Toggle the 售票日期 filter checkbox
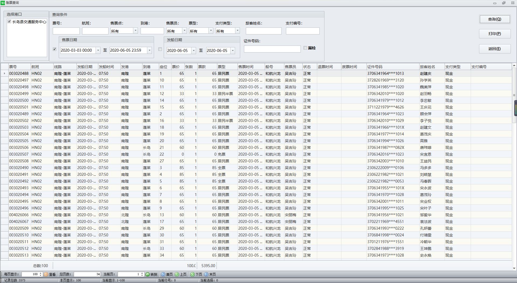 click(55, 49)
